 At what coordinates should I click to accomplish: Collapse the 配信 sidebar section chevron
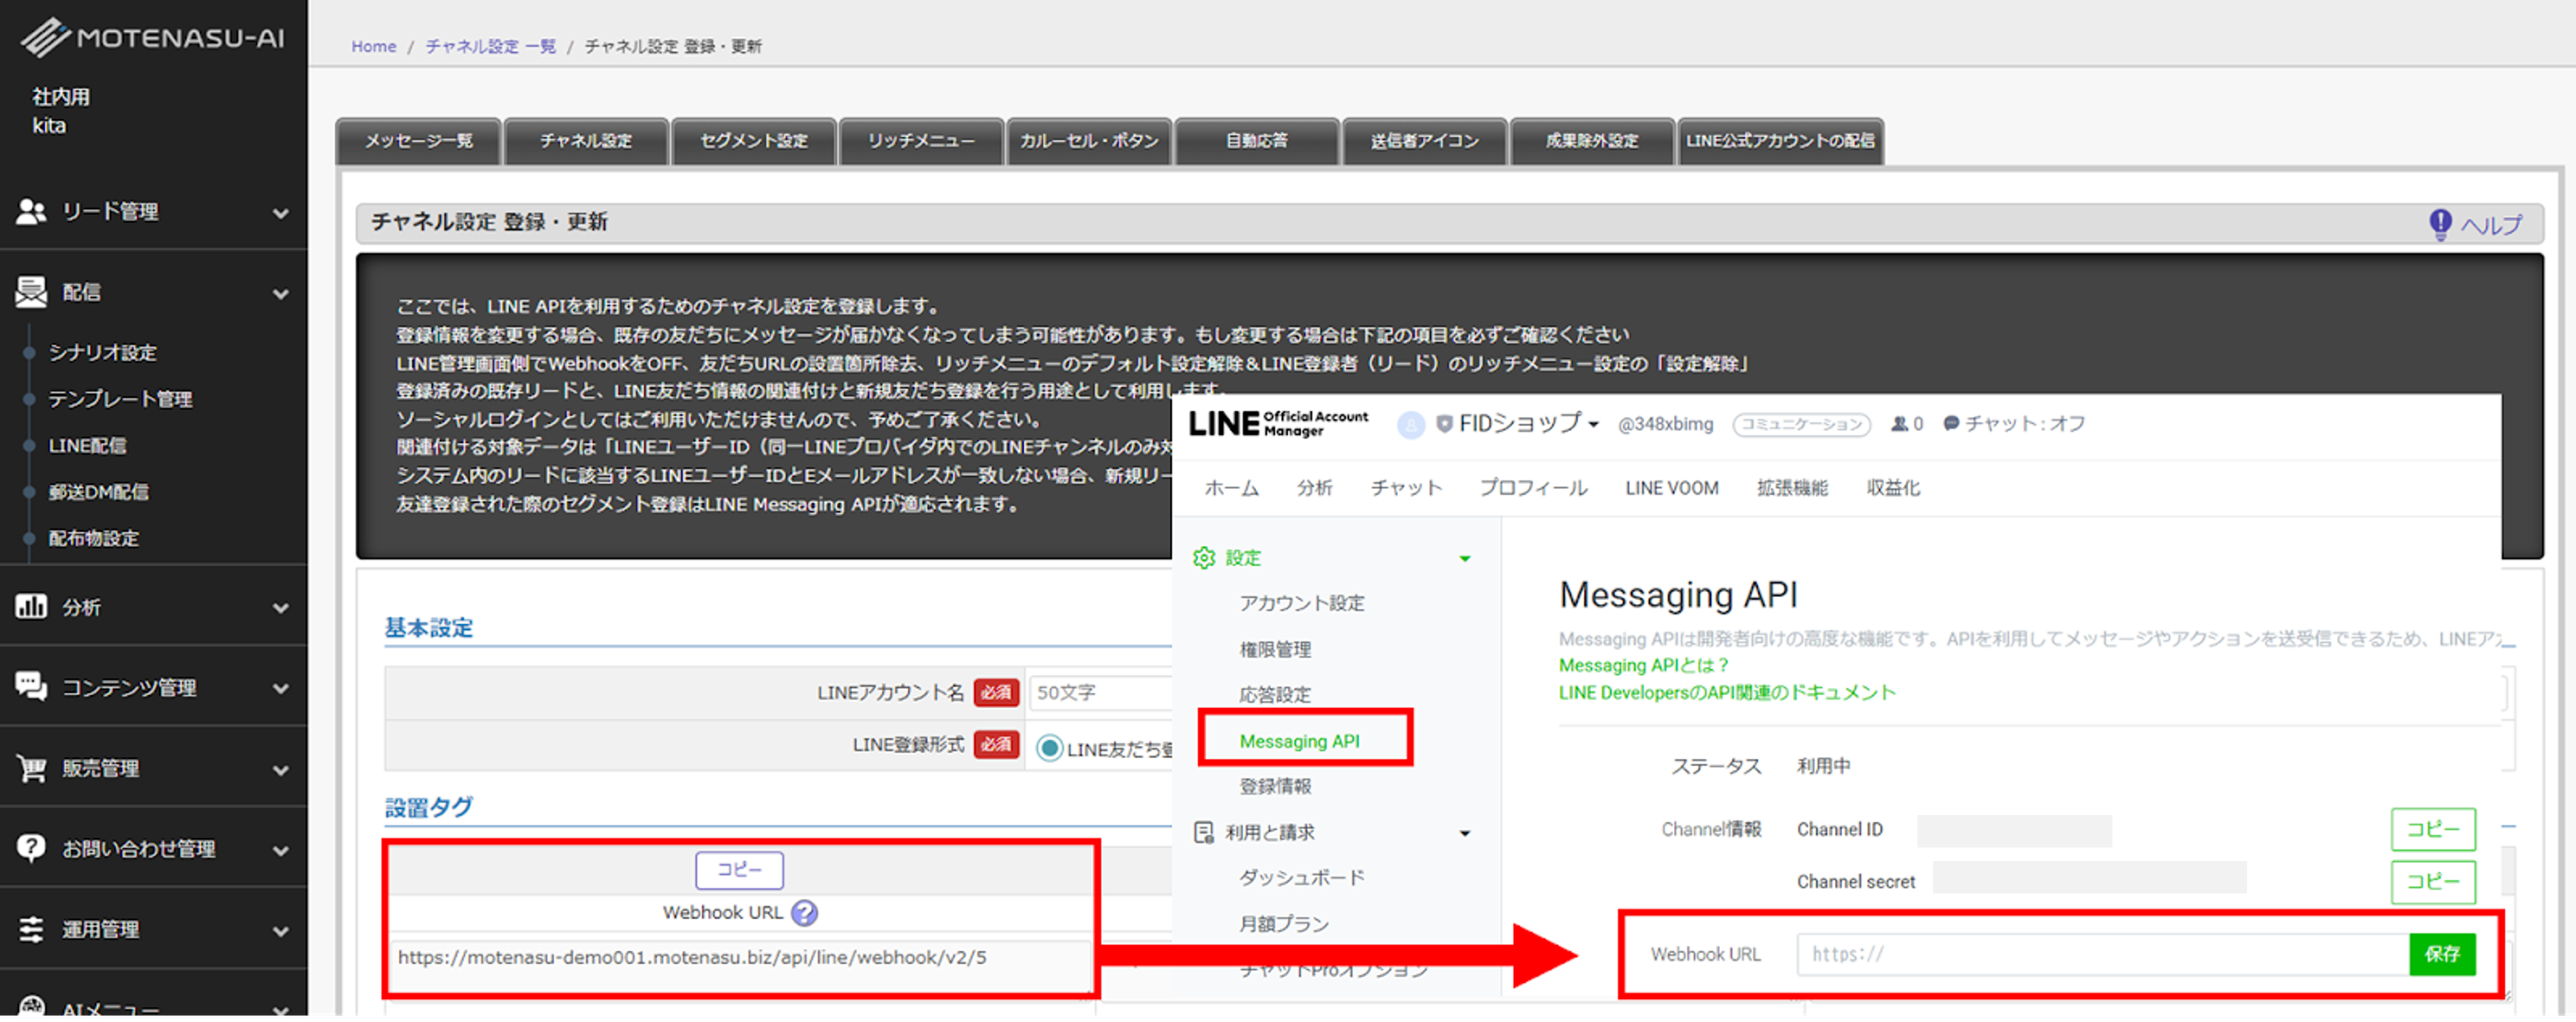(x=281, y=294)
